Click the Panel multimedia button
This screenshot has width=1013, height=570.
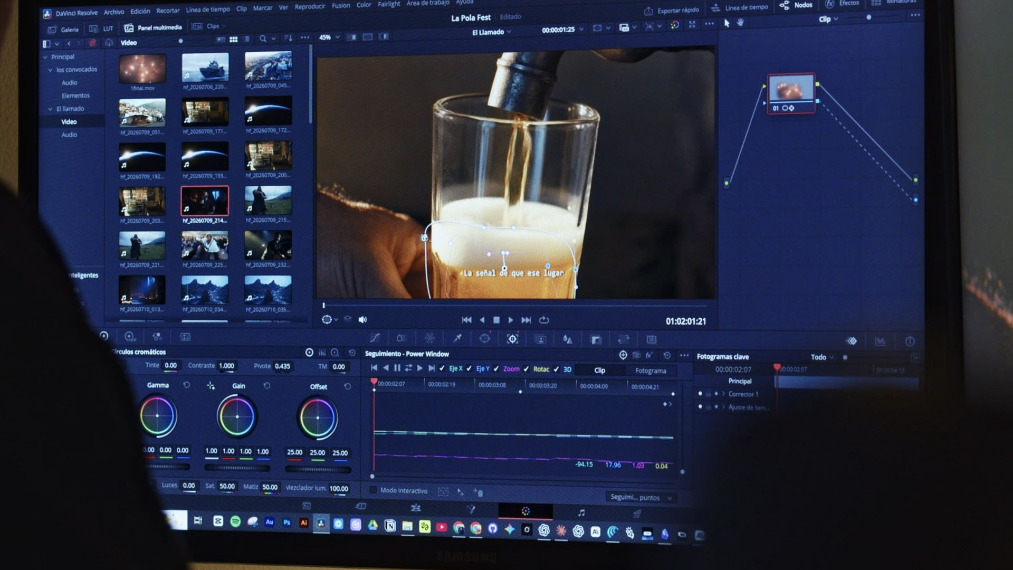(153, 27)
